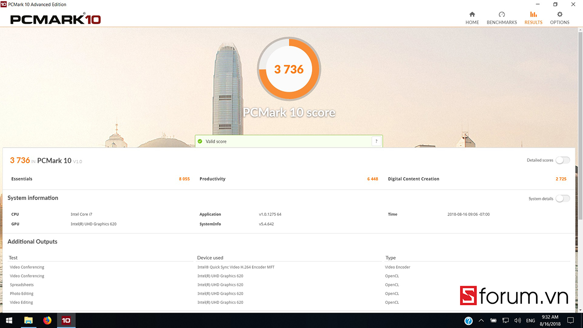Image resolution: width=583 pixels, height=328 pixels.
Task: Open File Explorer from the taskbar
Action: [x=28, y=320]
